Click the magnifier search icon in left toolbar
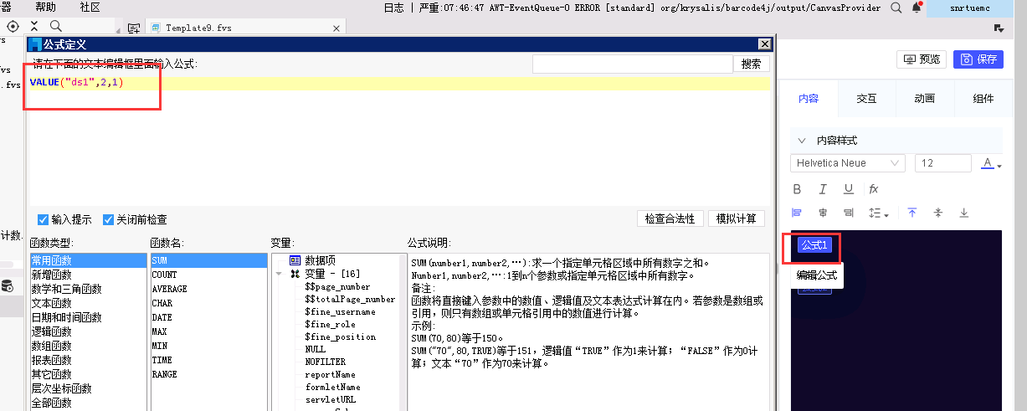1027x411 pixels. [56, 27]
